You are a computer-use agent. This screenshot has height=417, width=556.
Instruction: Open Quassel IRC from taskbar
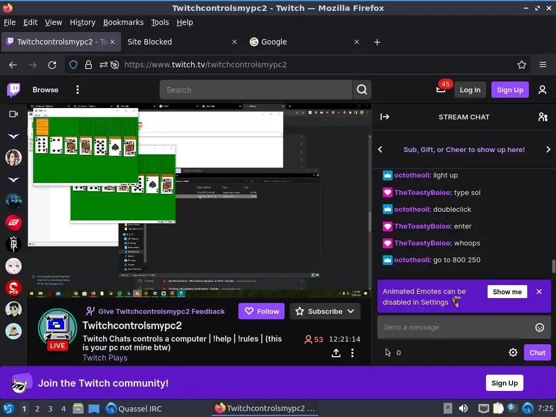click(x=134, y=408)
